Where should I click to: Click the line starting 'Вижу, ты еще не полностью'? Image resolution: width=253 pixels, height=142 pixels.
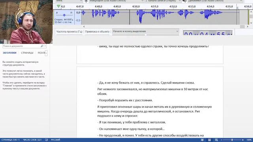153,46
